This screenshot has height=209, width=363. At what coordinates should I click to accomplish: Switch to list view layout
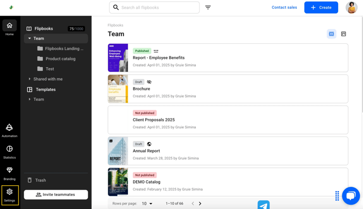tap(331, 34)
